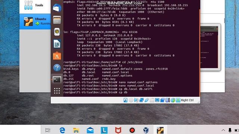Open the USB devices status icon

(147, 100)
